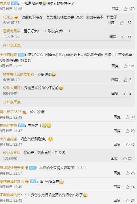Open profile of user 52陈大哥好
Image resolution: width=137 pixels, height=204 pixels.
[12, 88]
